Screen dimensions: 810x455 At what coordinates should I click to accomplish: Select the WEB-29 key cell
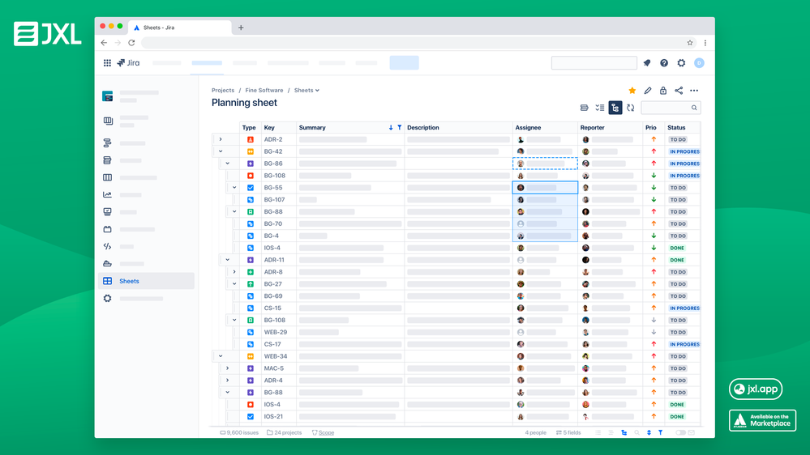[x=279, y=332]
